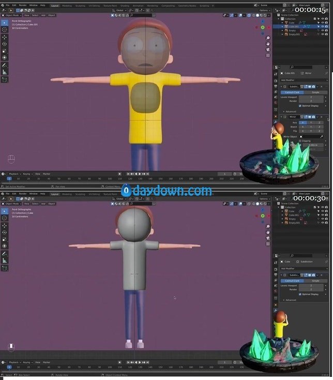Open the Keying menu in top frame timeline

click(27, 174)
